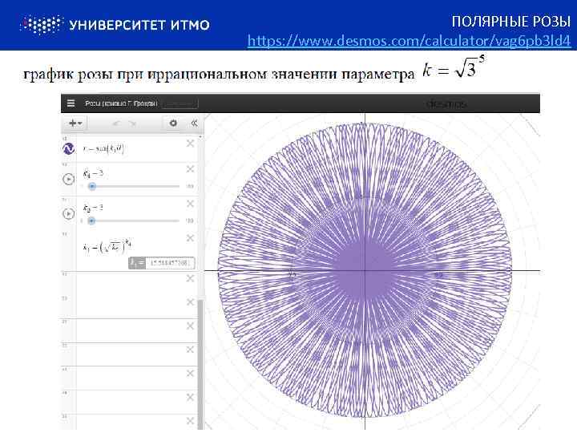Collapse the expression list with double chevron
The height and width of the screenshot is (433, 577).
pos(194,123)
